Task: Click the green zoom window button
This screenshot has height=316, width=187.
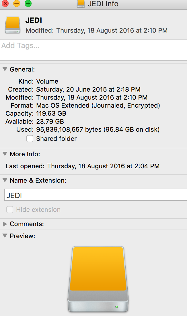Action: coord(28,3)
